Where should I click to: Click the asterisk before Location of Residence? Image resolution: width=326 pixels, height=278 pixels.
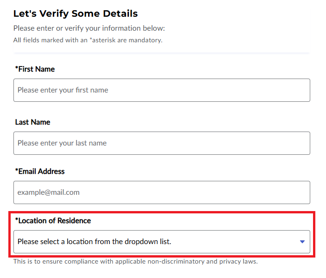pos(17,220)
